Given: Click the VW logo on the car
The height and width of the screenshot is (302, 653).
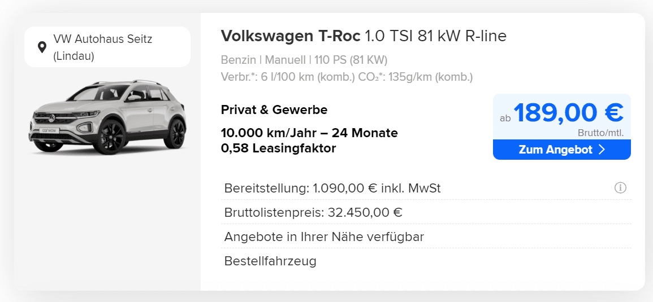Looking at the screenshot, I should 51,118.
